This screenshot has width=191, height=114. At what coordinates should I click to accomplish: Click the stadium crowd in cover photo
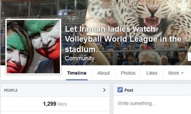tap(140, 55)
